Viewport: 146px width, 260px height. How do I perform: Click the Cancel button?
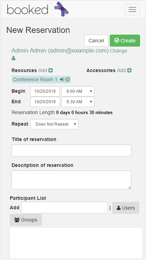(96, 41)
